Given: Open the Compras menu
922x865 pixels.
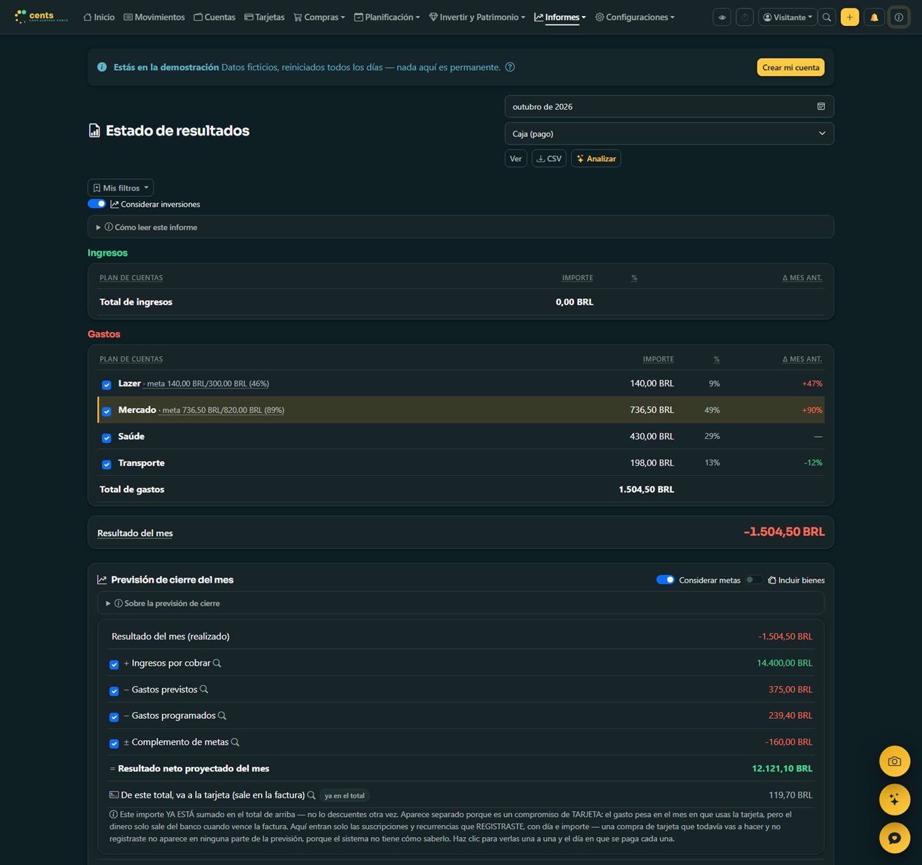Looking at the screenshot, I should (x=319, y=17).
